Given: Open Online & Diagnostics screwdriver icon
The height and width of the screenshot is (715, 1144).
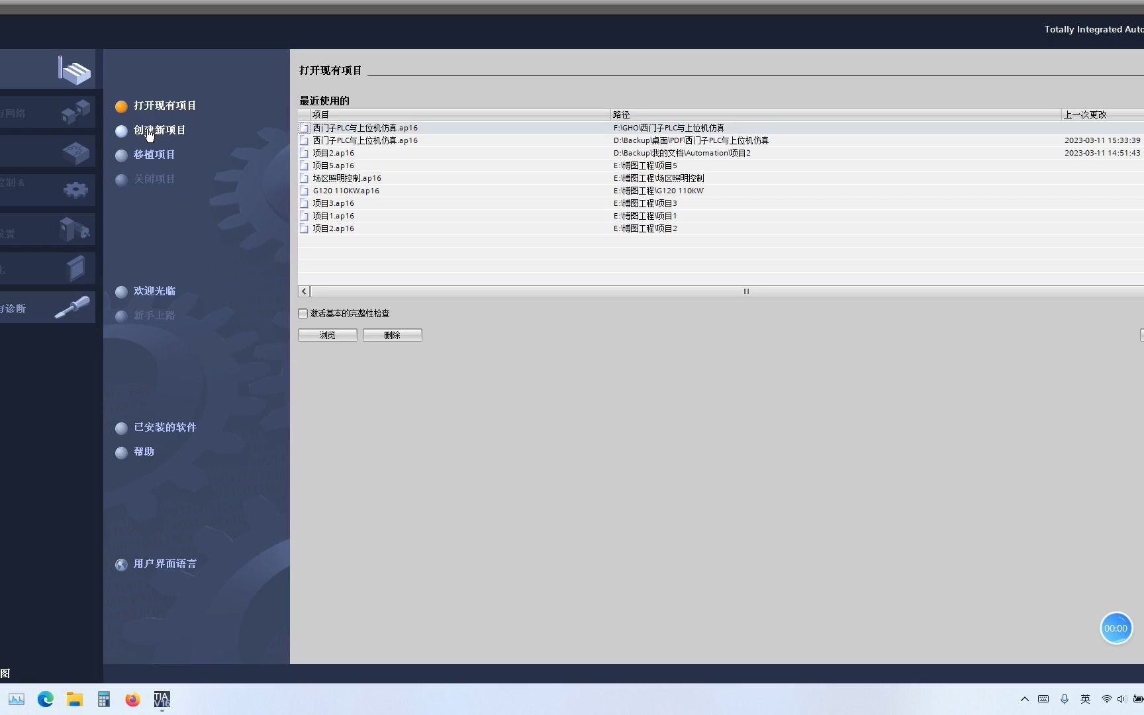Looking at the screenshot, I should [x=72, y=307].
